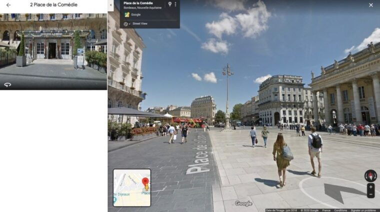Zoom out with the minus button
This screenshot has width=380, height=212.
click(x=370, y=194)
